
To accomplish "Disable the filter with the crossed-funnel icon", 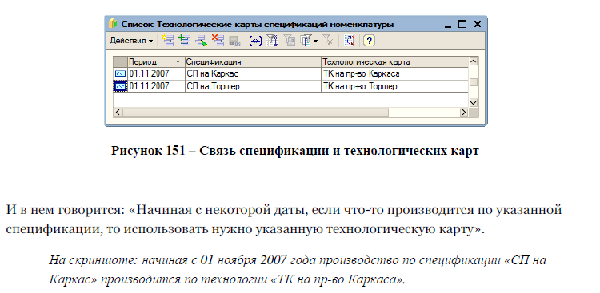I will pyautogui.click(x=328, y=41).
